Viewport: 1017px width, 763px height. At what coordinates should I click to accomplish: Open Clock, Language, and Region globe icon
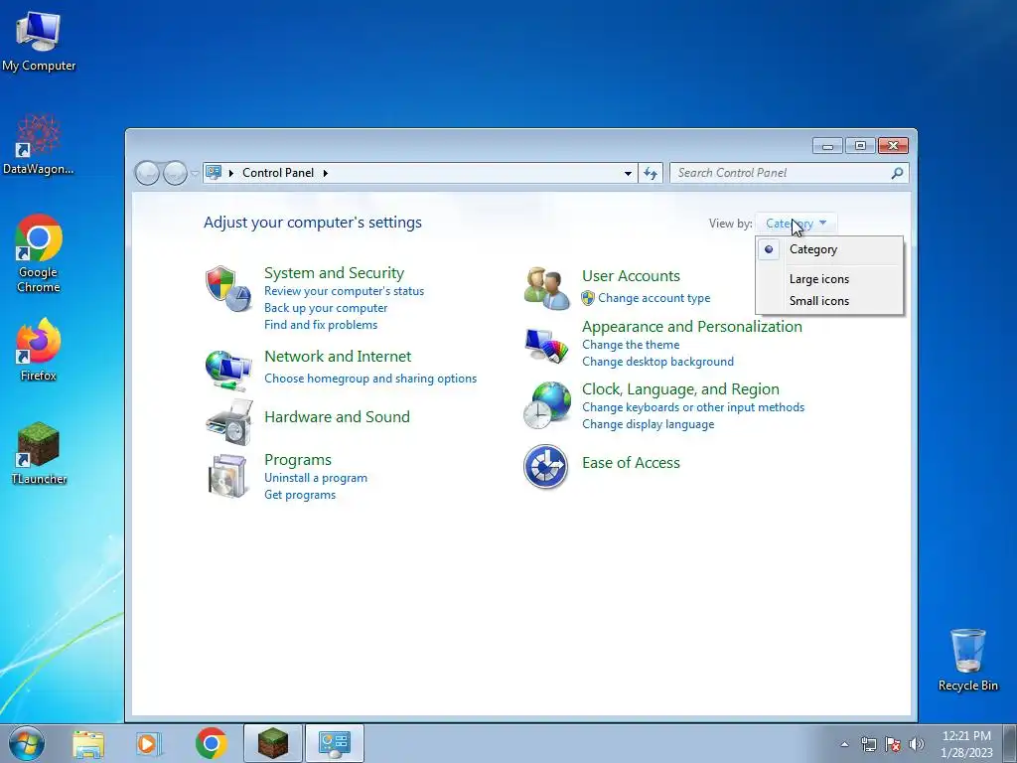point(547,405)
